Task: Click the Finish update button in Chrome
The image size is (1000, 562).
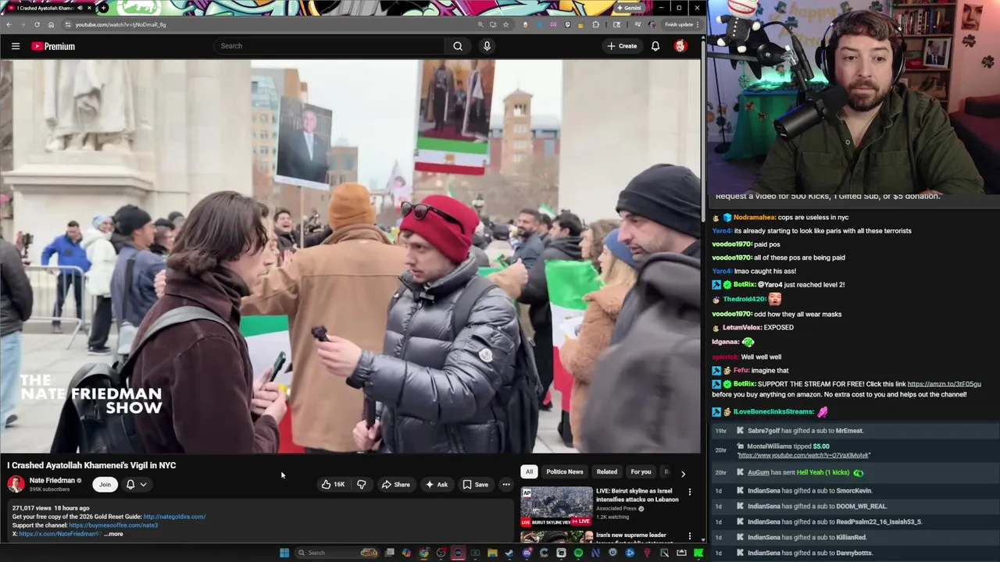Action: pos(681,24)
